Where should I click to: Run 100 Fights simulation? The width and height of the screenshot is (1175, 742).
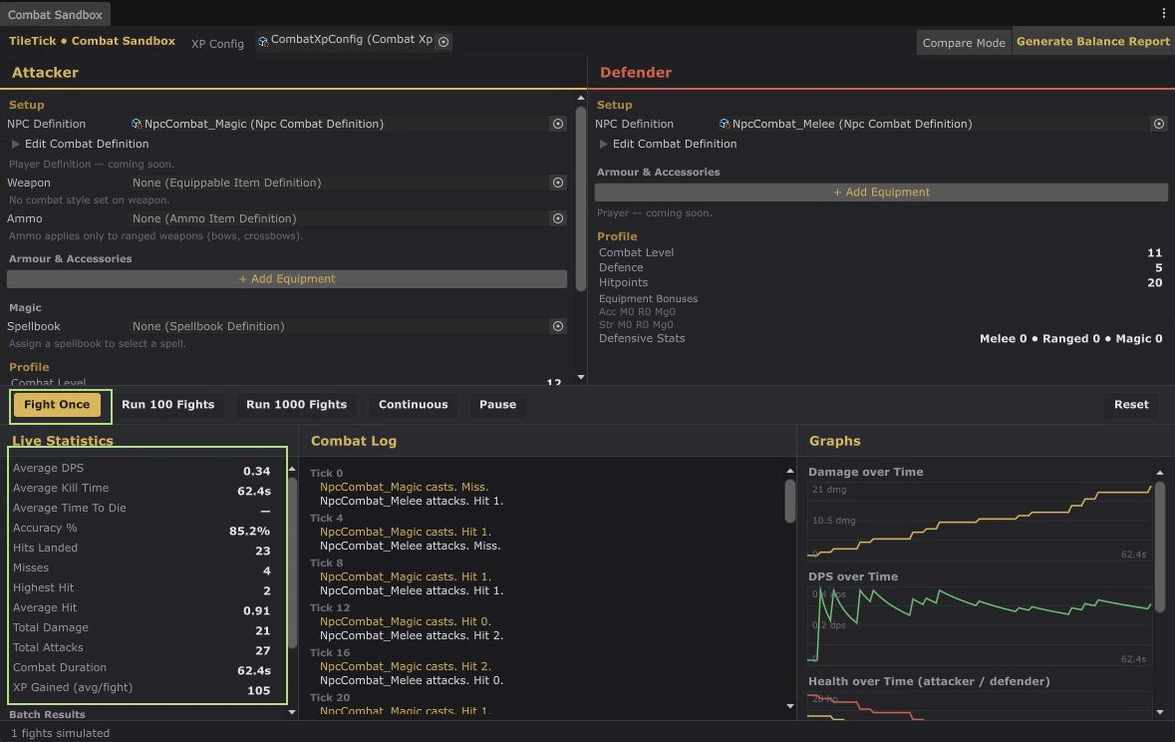tap(167, 404)
